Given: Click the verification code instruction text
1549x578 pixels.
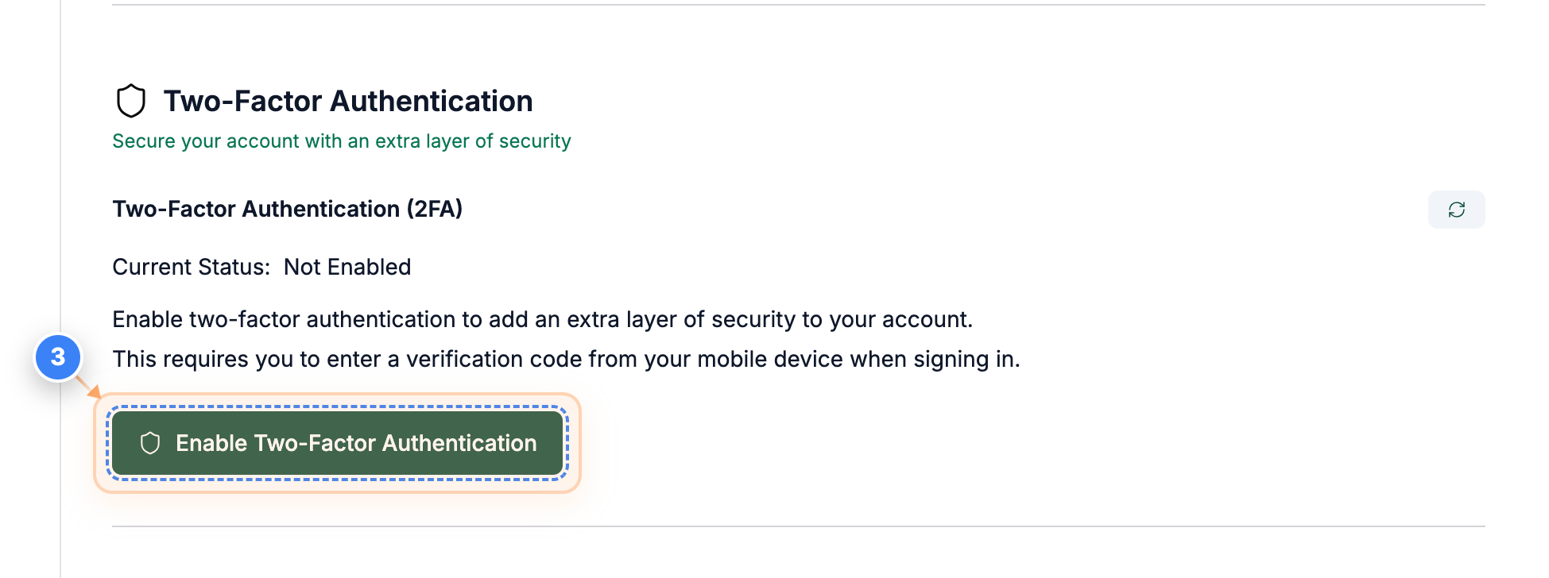Looking at the screenshot, I should (x=567, y=359).
